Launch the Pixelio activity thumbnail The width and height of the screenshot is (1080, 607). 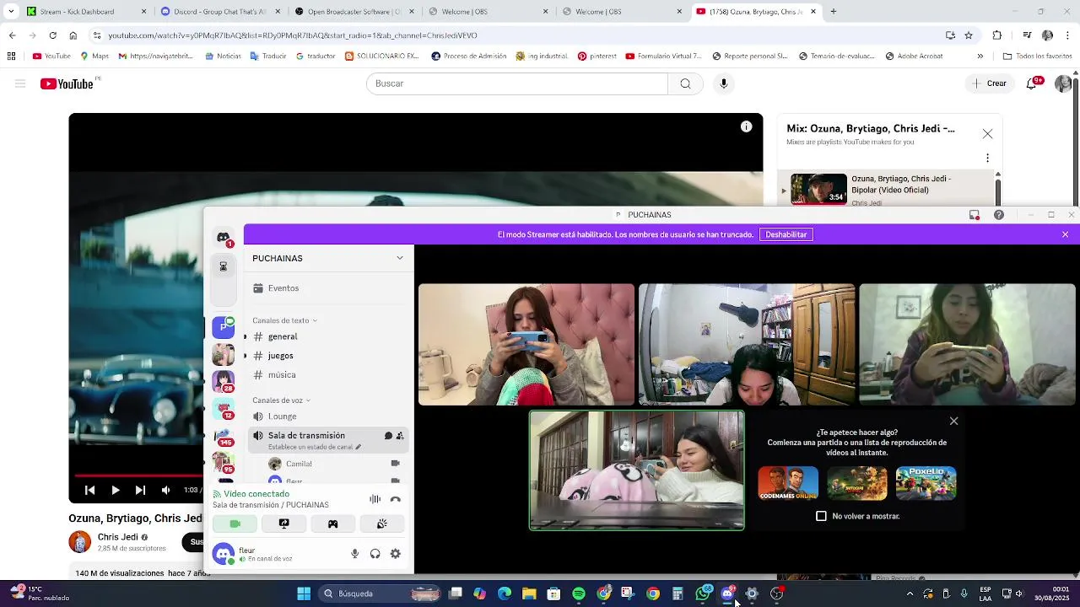pyautogui.click(x=926, y=484)
